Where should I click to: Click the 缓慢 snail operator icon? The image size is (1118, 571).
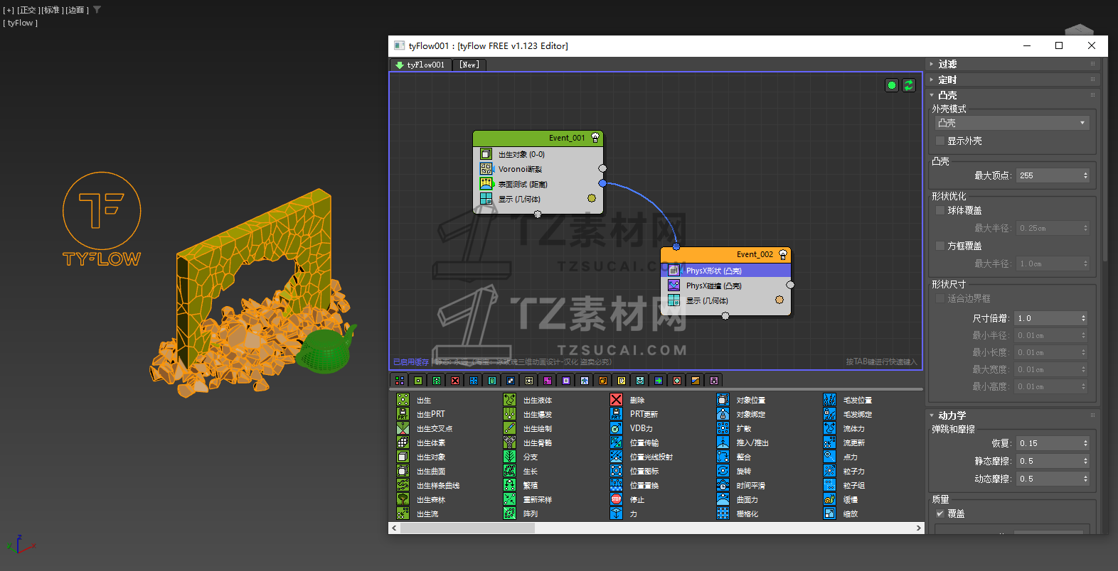coord(829,499)
